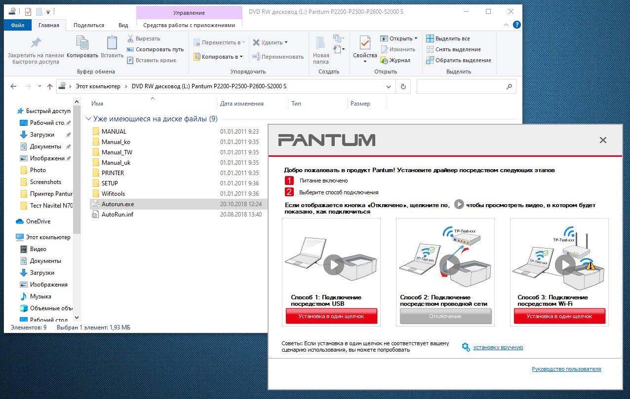Click the Удалить red cross icon
630x399 pixels.
[x=256, y=42]
